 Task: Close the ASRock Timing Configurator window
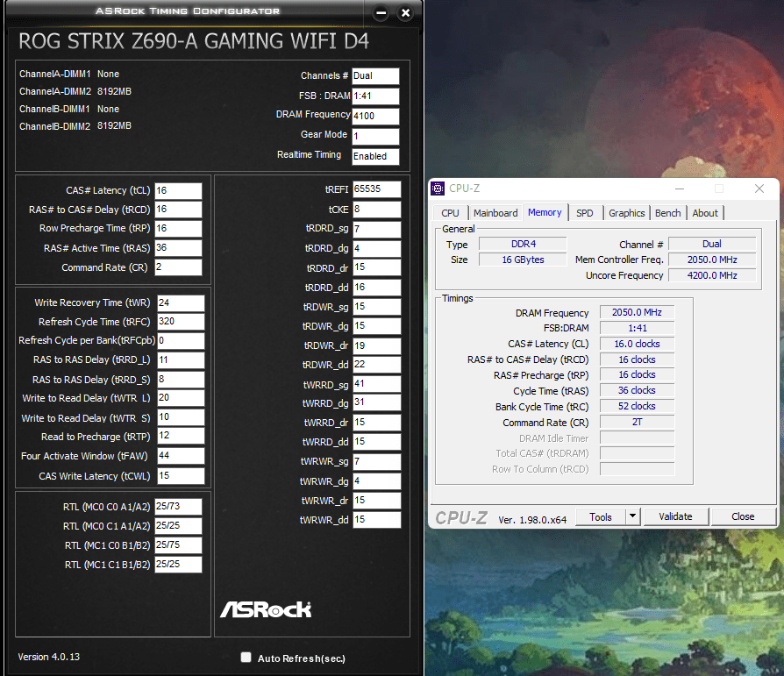tap(405, 13)
